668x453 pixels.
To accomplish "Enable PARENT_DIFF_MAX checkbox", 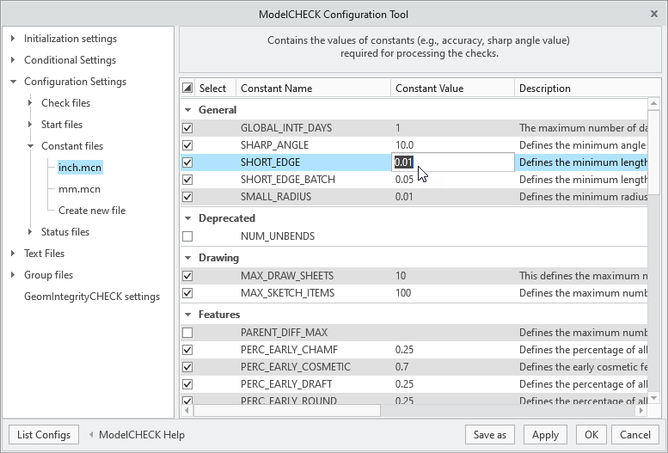I will click(x=187, y=333).
